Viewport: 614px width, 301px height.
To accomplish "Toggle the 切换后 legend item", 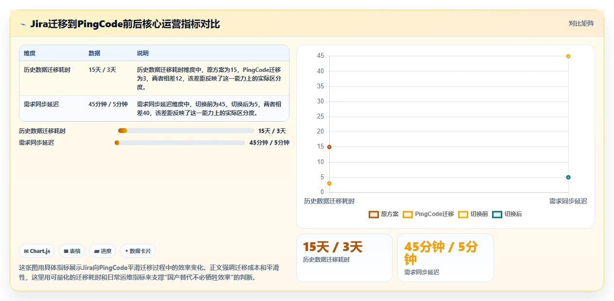I will coord(507,214).
